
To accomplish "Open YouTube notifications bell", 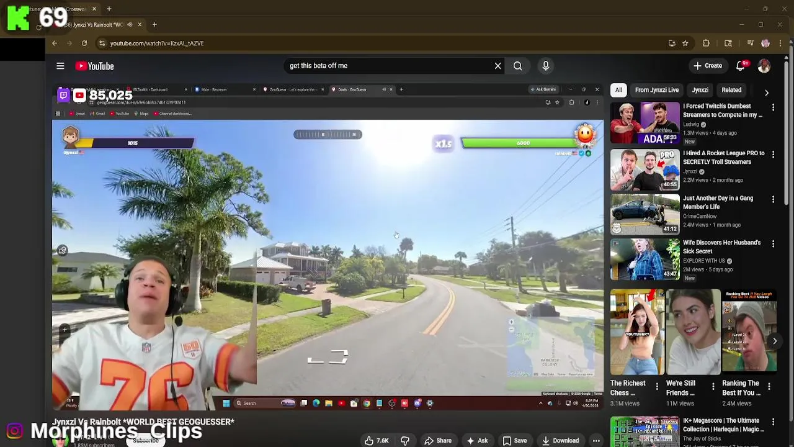I will (x=741, y=66).
